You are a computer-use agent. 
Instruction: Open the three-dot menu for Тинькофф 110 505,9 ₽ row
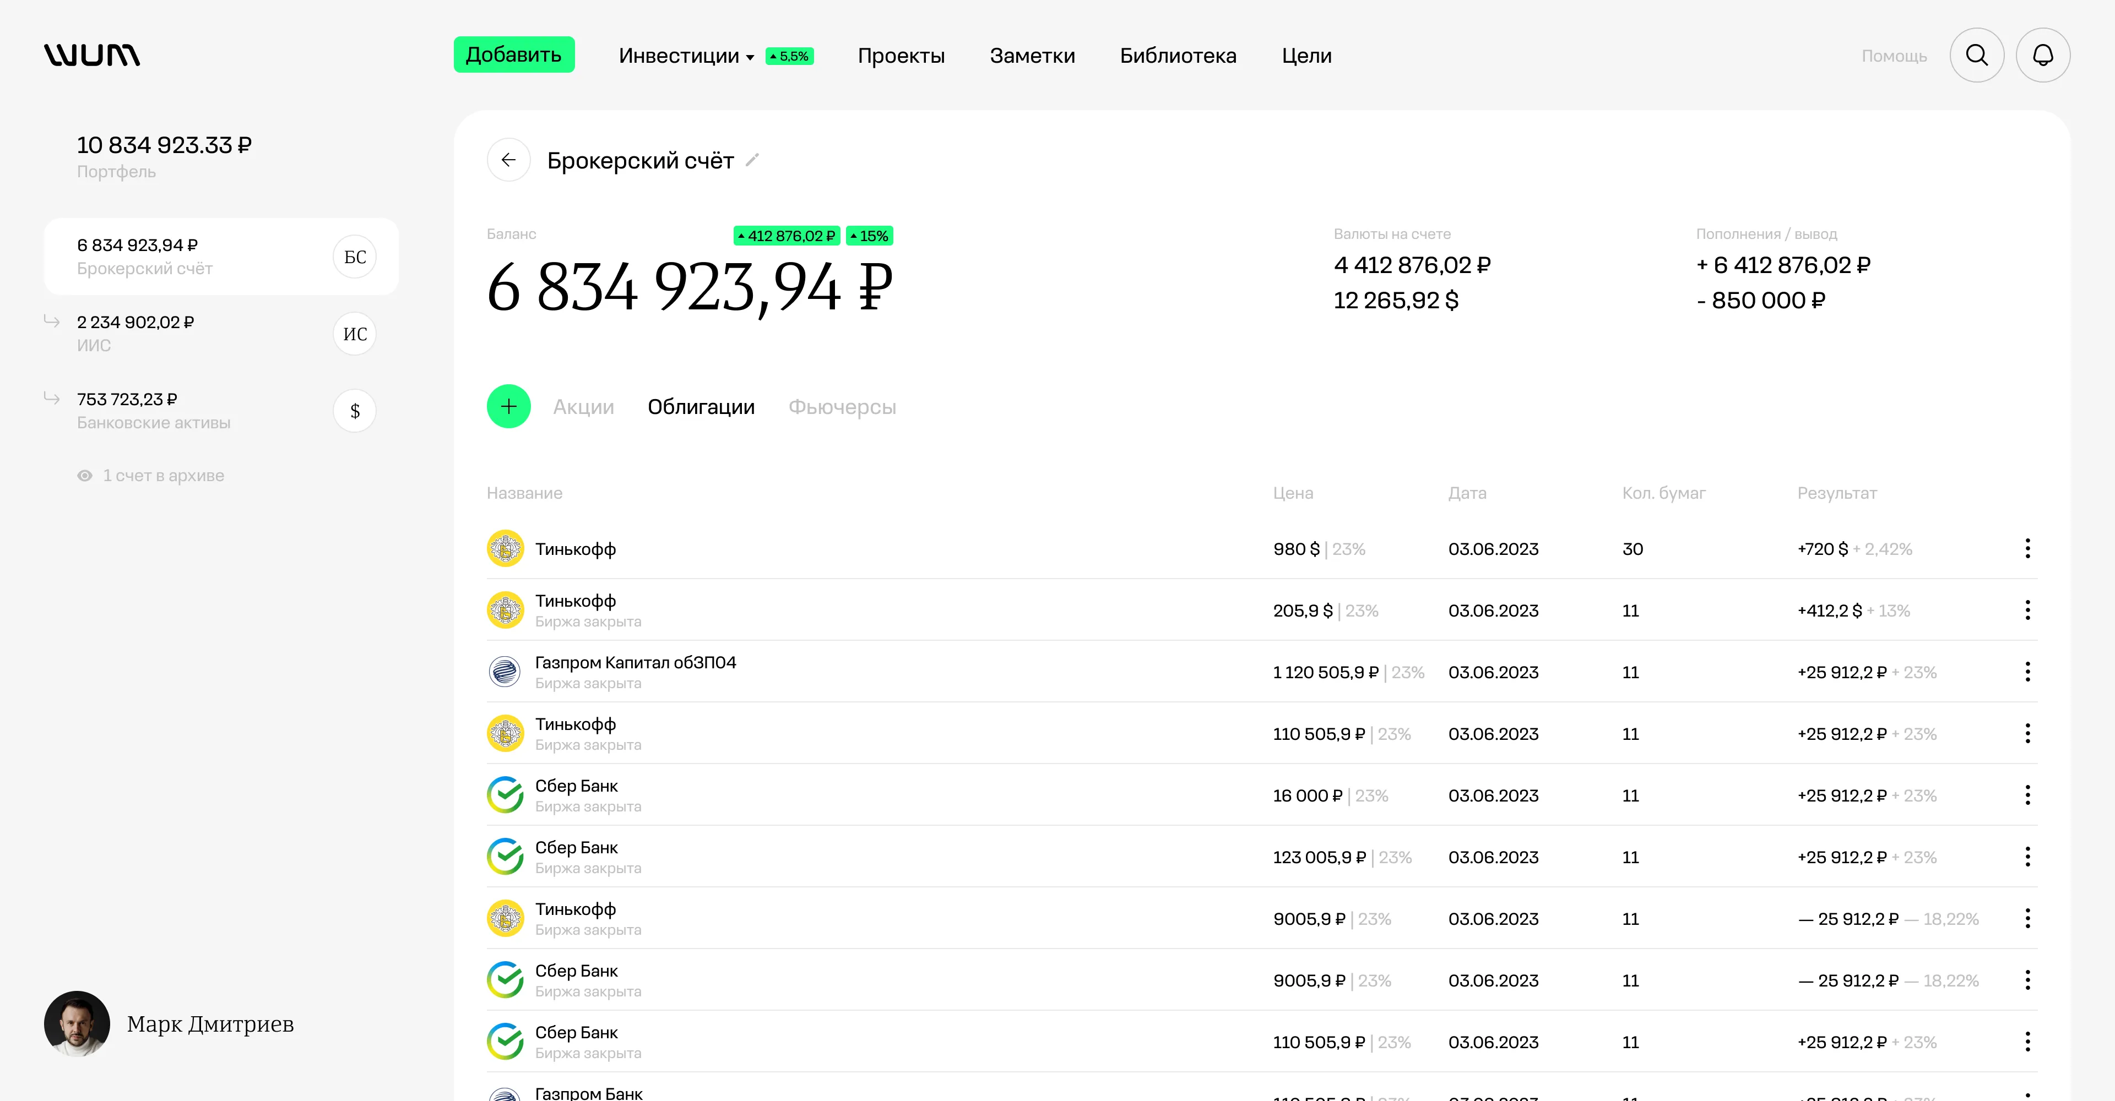point(2027,733)
